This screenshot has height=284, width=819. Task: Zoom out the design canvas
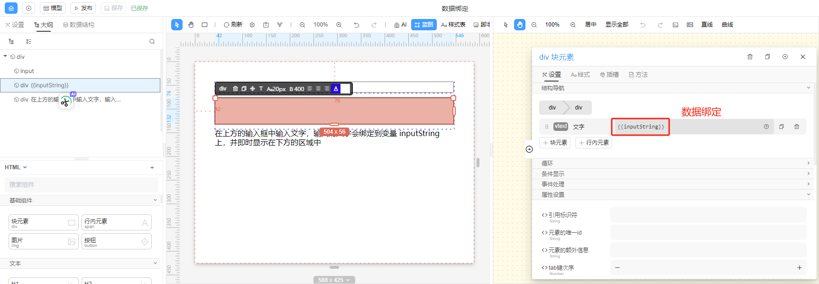[302, 25]
